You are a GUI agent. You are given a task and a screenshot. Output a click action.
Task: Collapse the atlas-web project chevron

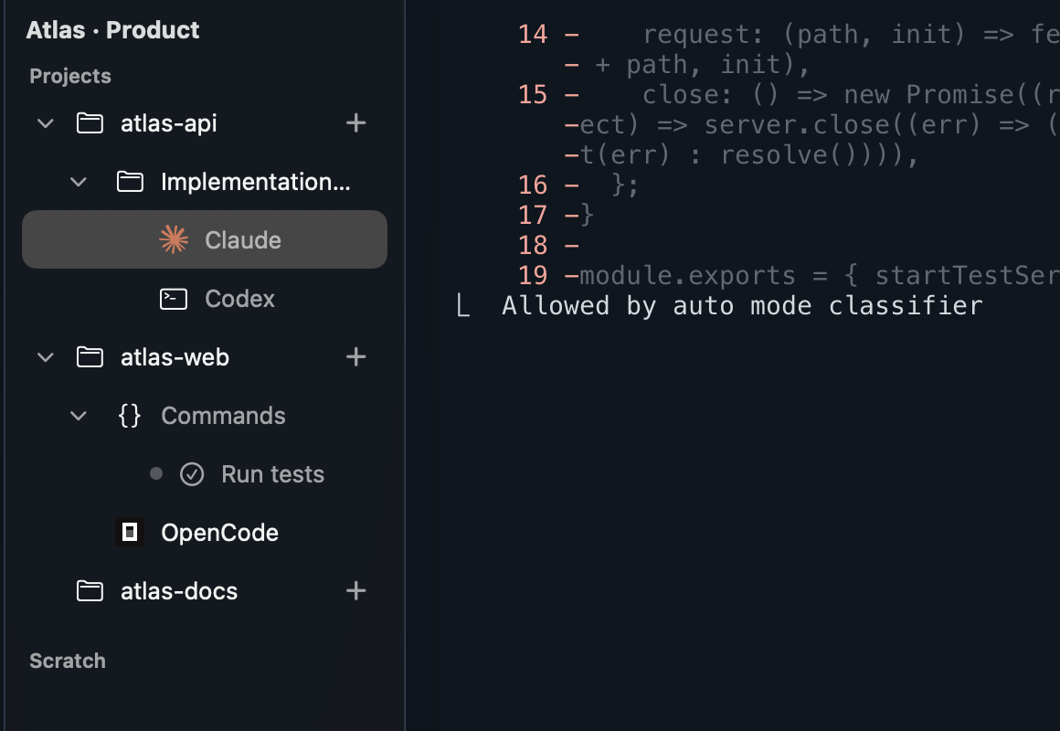[x=46, y=357]
